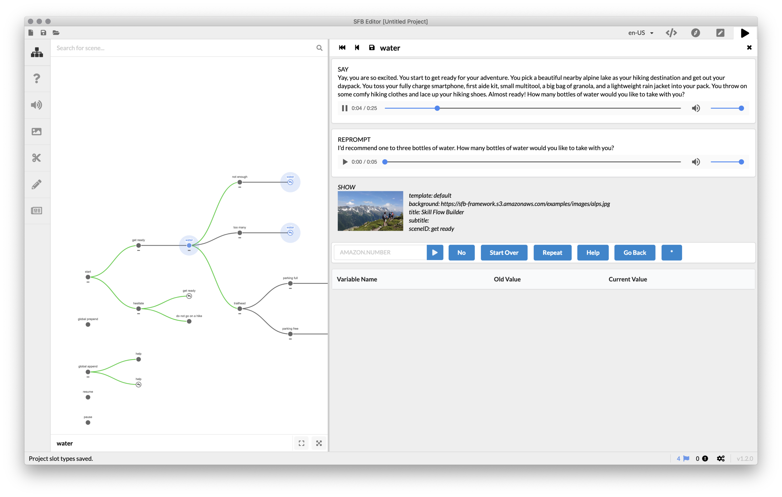Image resolution: width=782 pixels, height=497 pixels.
Task: Pause the SAY audio playback
Action: (344, 108)
